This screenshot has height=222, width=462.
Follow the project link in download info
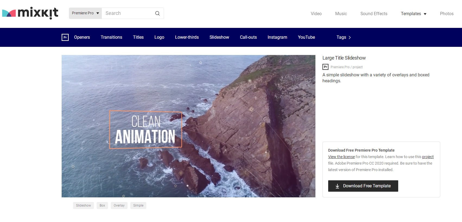tap(428, 157)
